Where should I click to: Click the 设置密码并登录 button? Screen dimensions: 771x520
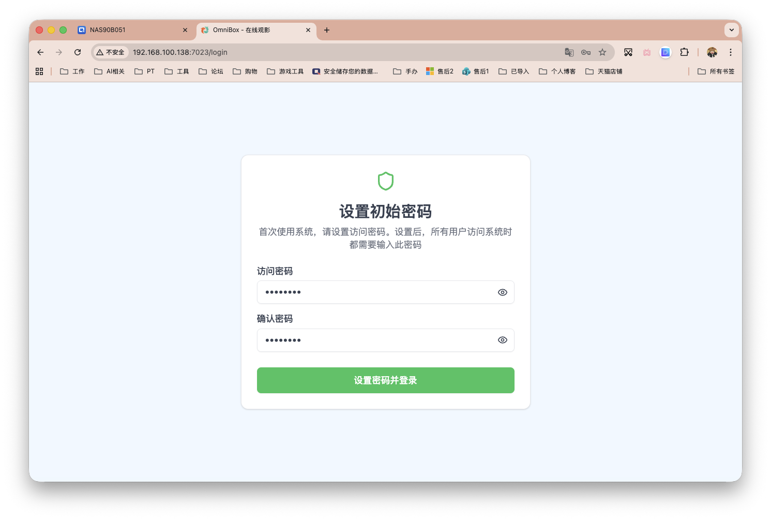point(385,380)
